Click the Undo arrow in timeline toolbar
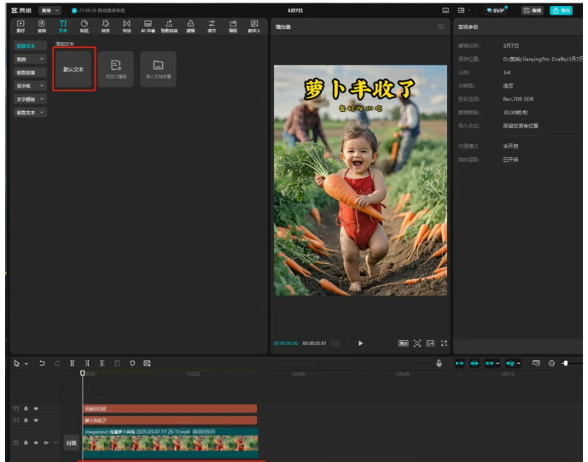This screenshot has height=462, width=588. click(x=42, y=363)
